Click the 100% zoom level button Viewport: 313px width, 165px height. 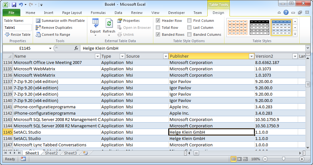256,159
